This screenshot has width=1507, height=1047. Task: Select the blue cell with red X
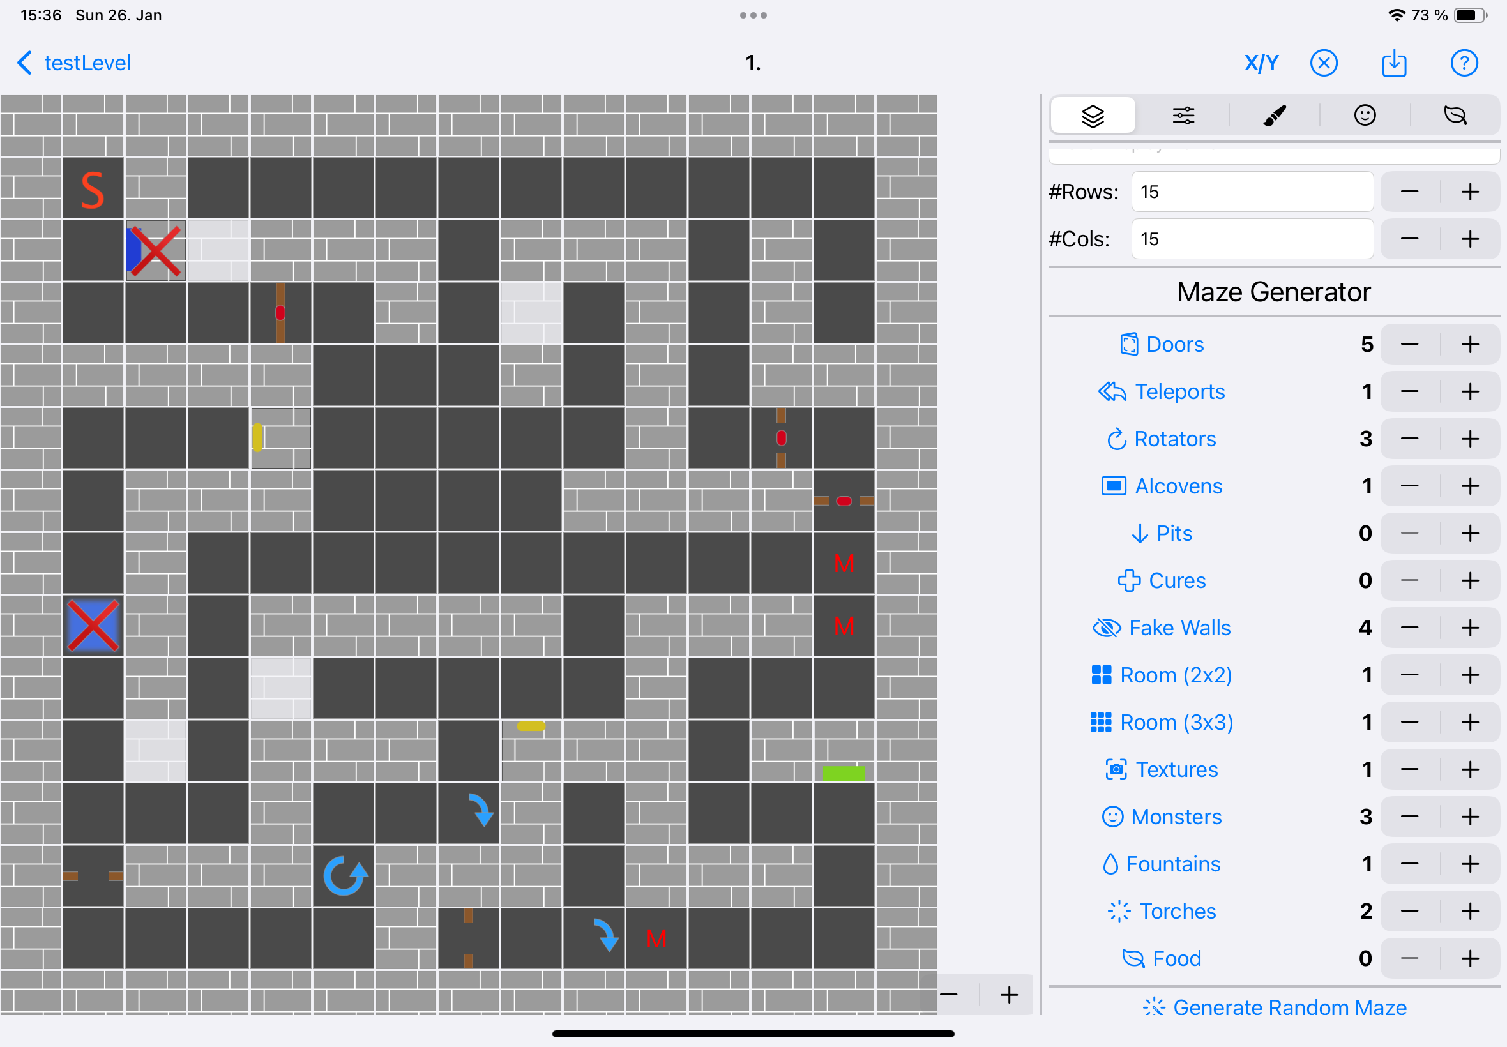[93, 626]
